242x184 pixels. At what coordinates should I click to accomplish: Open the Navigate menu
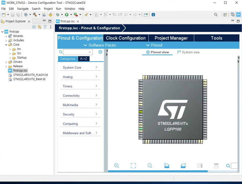pos(23,9)
